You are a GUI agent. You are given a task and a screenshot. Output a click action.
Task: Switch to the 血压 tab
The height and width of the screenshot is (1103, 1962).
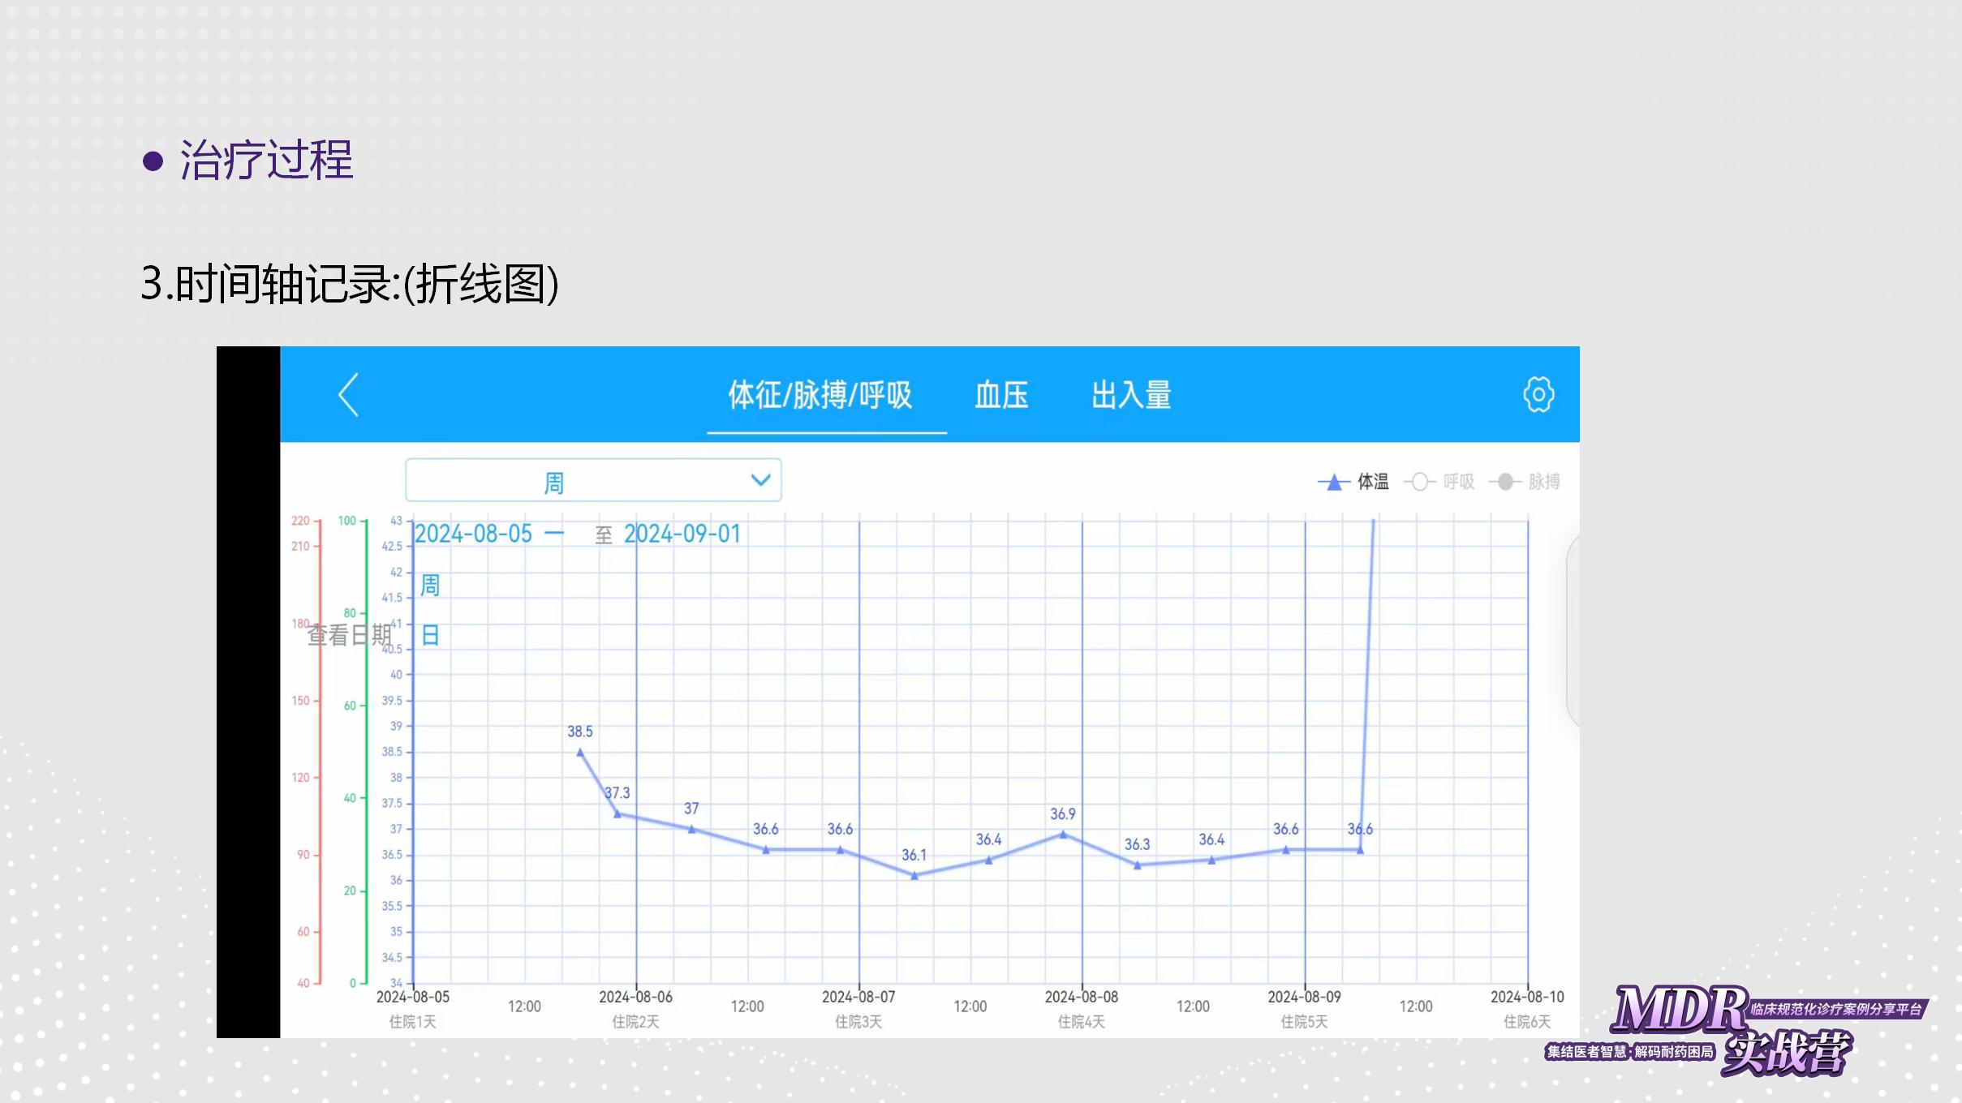click(1001, 395)
